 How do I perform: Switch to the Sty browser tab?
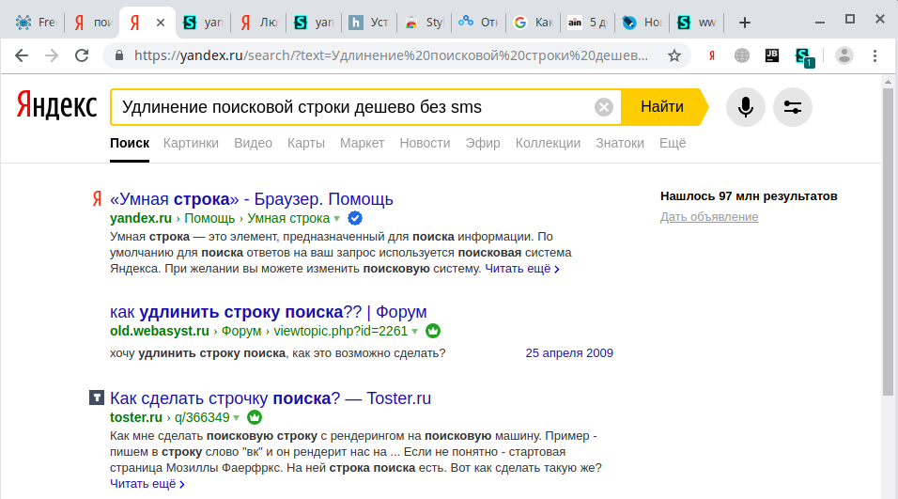tap(425, 23)
